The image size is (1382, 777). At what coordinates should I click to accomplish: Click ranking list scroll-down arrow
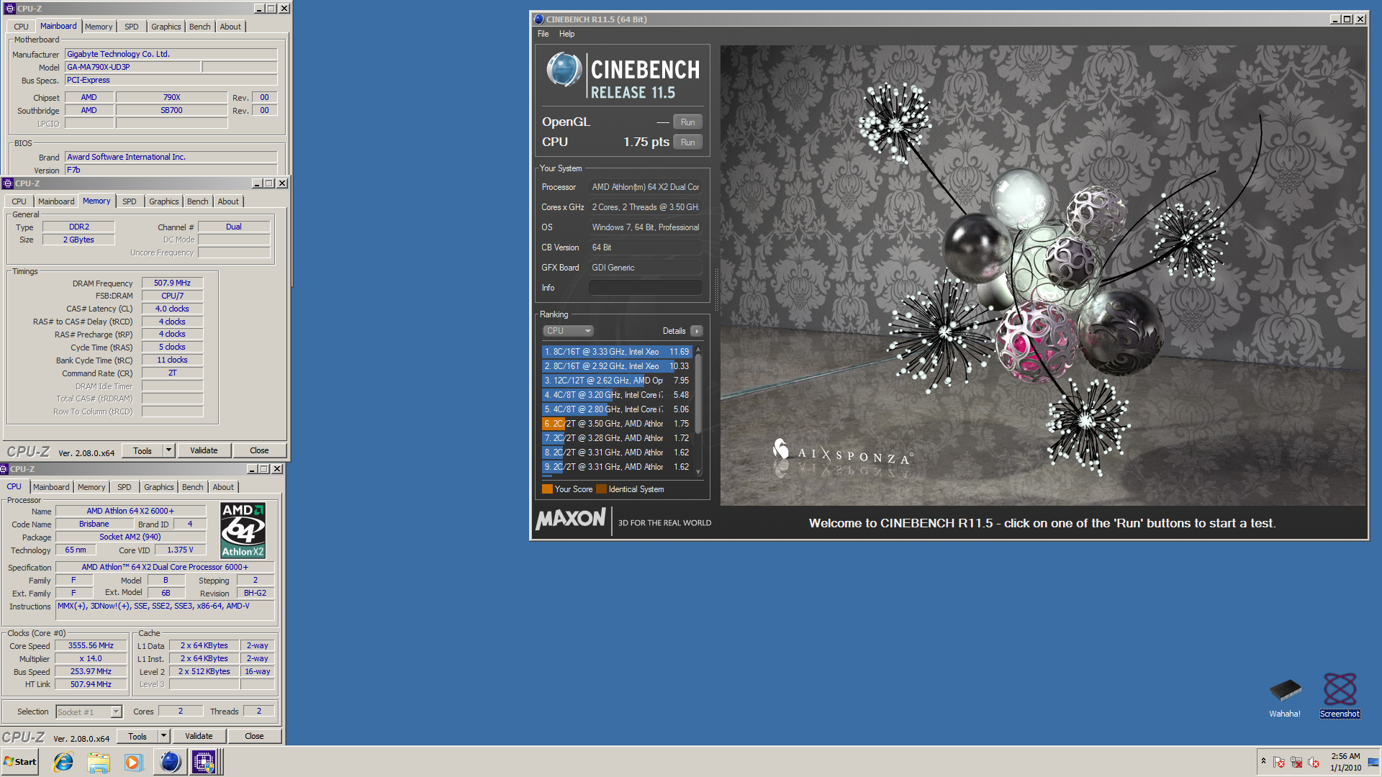click(697, 472)
